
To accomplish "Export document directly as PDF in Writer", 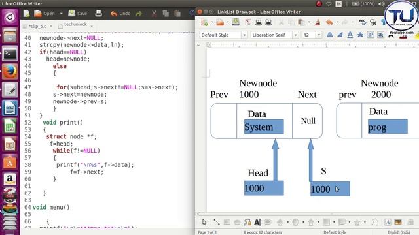I will coord(248,22).
